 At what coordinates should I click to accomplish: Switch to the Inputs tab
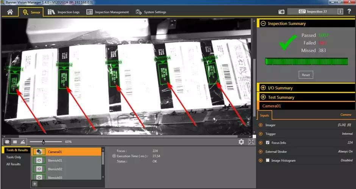[264, 116]
